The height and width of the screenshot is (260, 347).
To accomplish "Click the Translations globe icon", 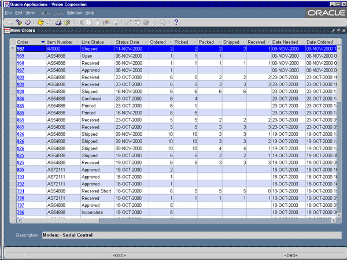I will tap(146, 23).
